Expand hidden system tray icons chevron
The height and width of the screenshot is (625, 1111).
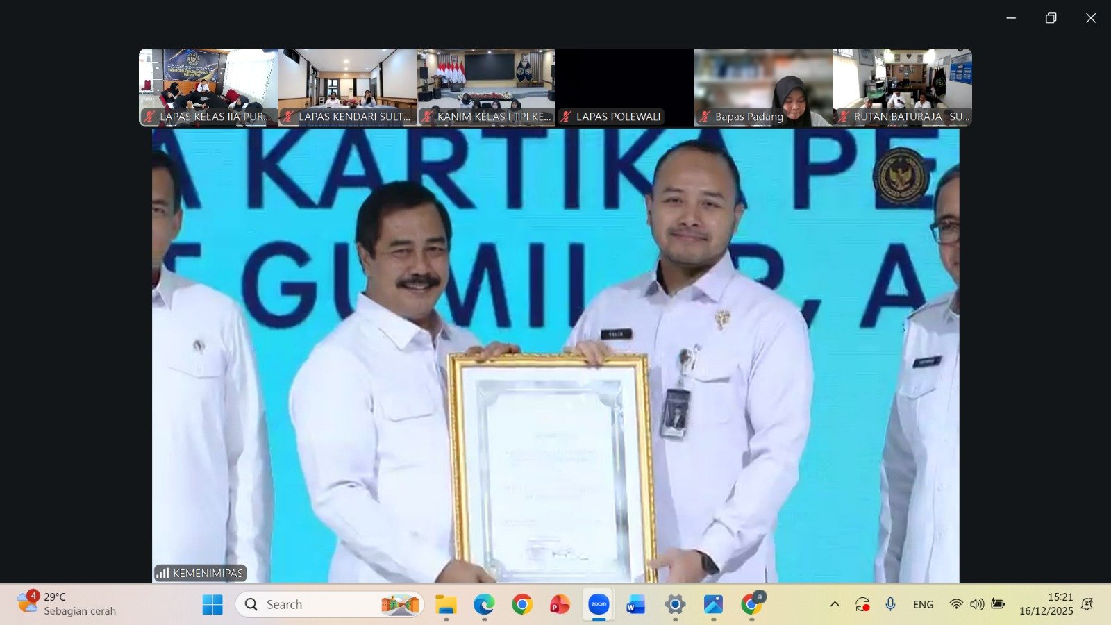(835, 604)
